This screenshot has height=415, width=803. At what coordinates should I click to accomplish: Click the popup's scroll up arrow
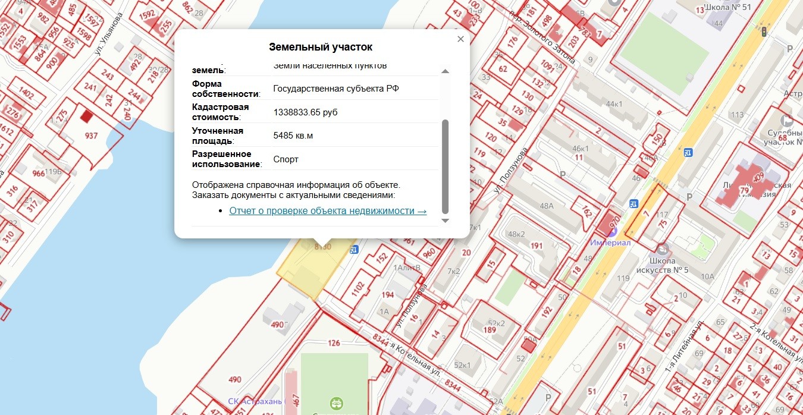pyautogui.click(x=445, y=71)
